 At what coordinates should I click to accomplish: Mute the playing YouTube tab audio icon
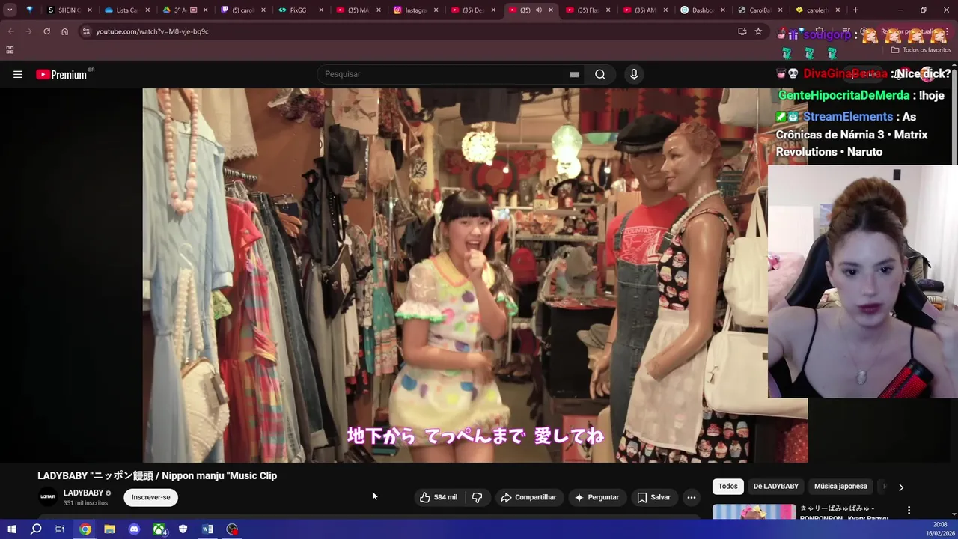point(538,10)
